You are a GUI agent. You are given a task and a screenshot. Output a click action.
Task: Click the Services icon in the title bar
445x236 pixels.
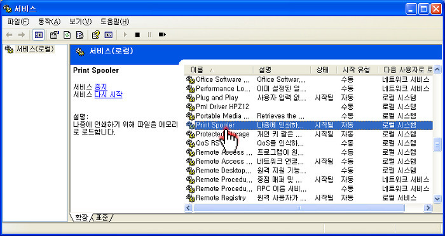point(7,9)
